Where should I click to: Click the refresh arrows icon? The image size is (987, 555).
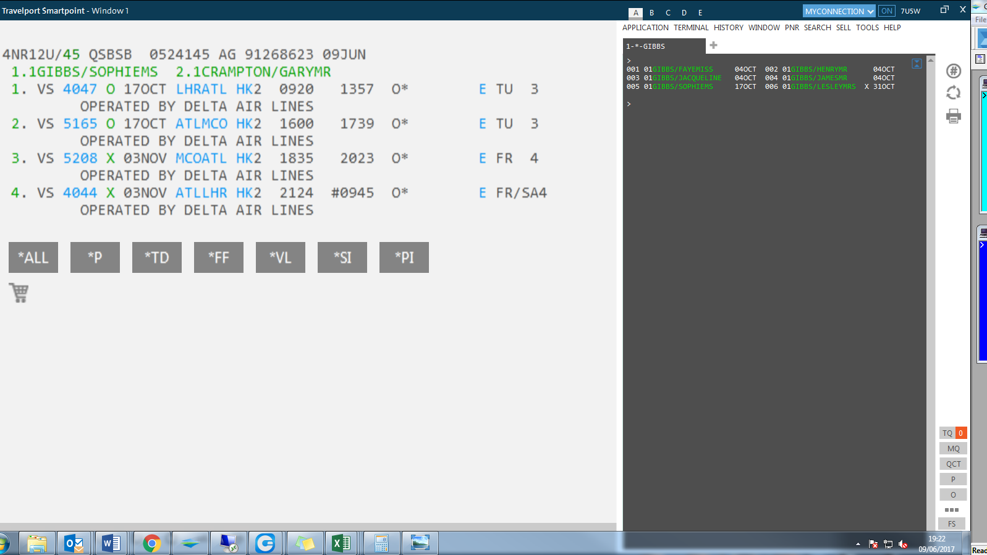(x=954, y=93)
